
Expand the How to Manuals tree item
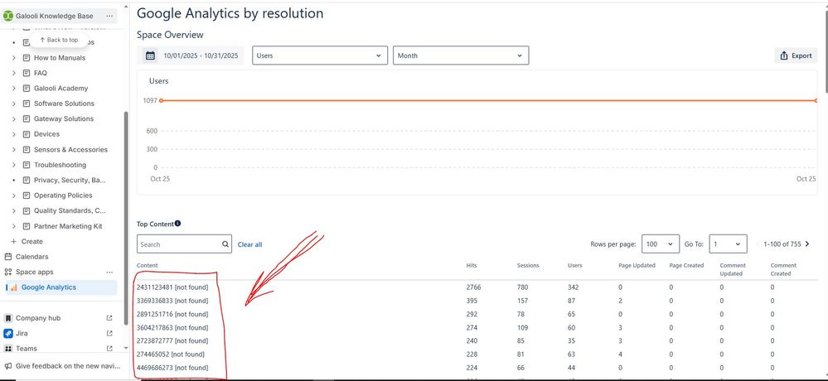coord(14,57)
